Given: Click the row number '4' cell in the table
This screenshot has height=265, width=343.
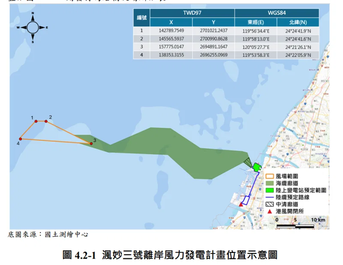Looking at the screenshot, I should [141, 55].
